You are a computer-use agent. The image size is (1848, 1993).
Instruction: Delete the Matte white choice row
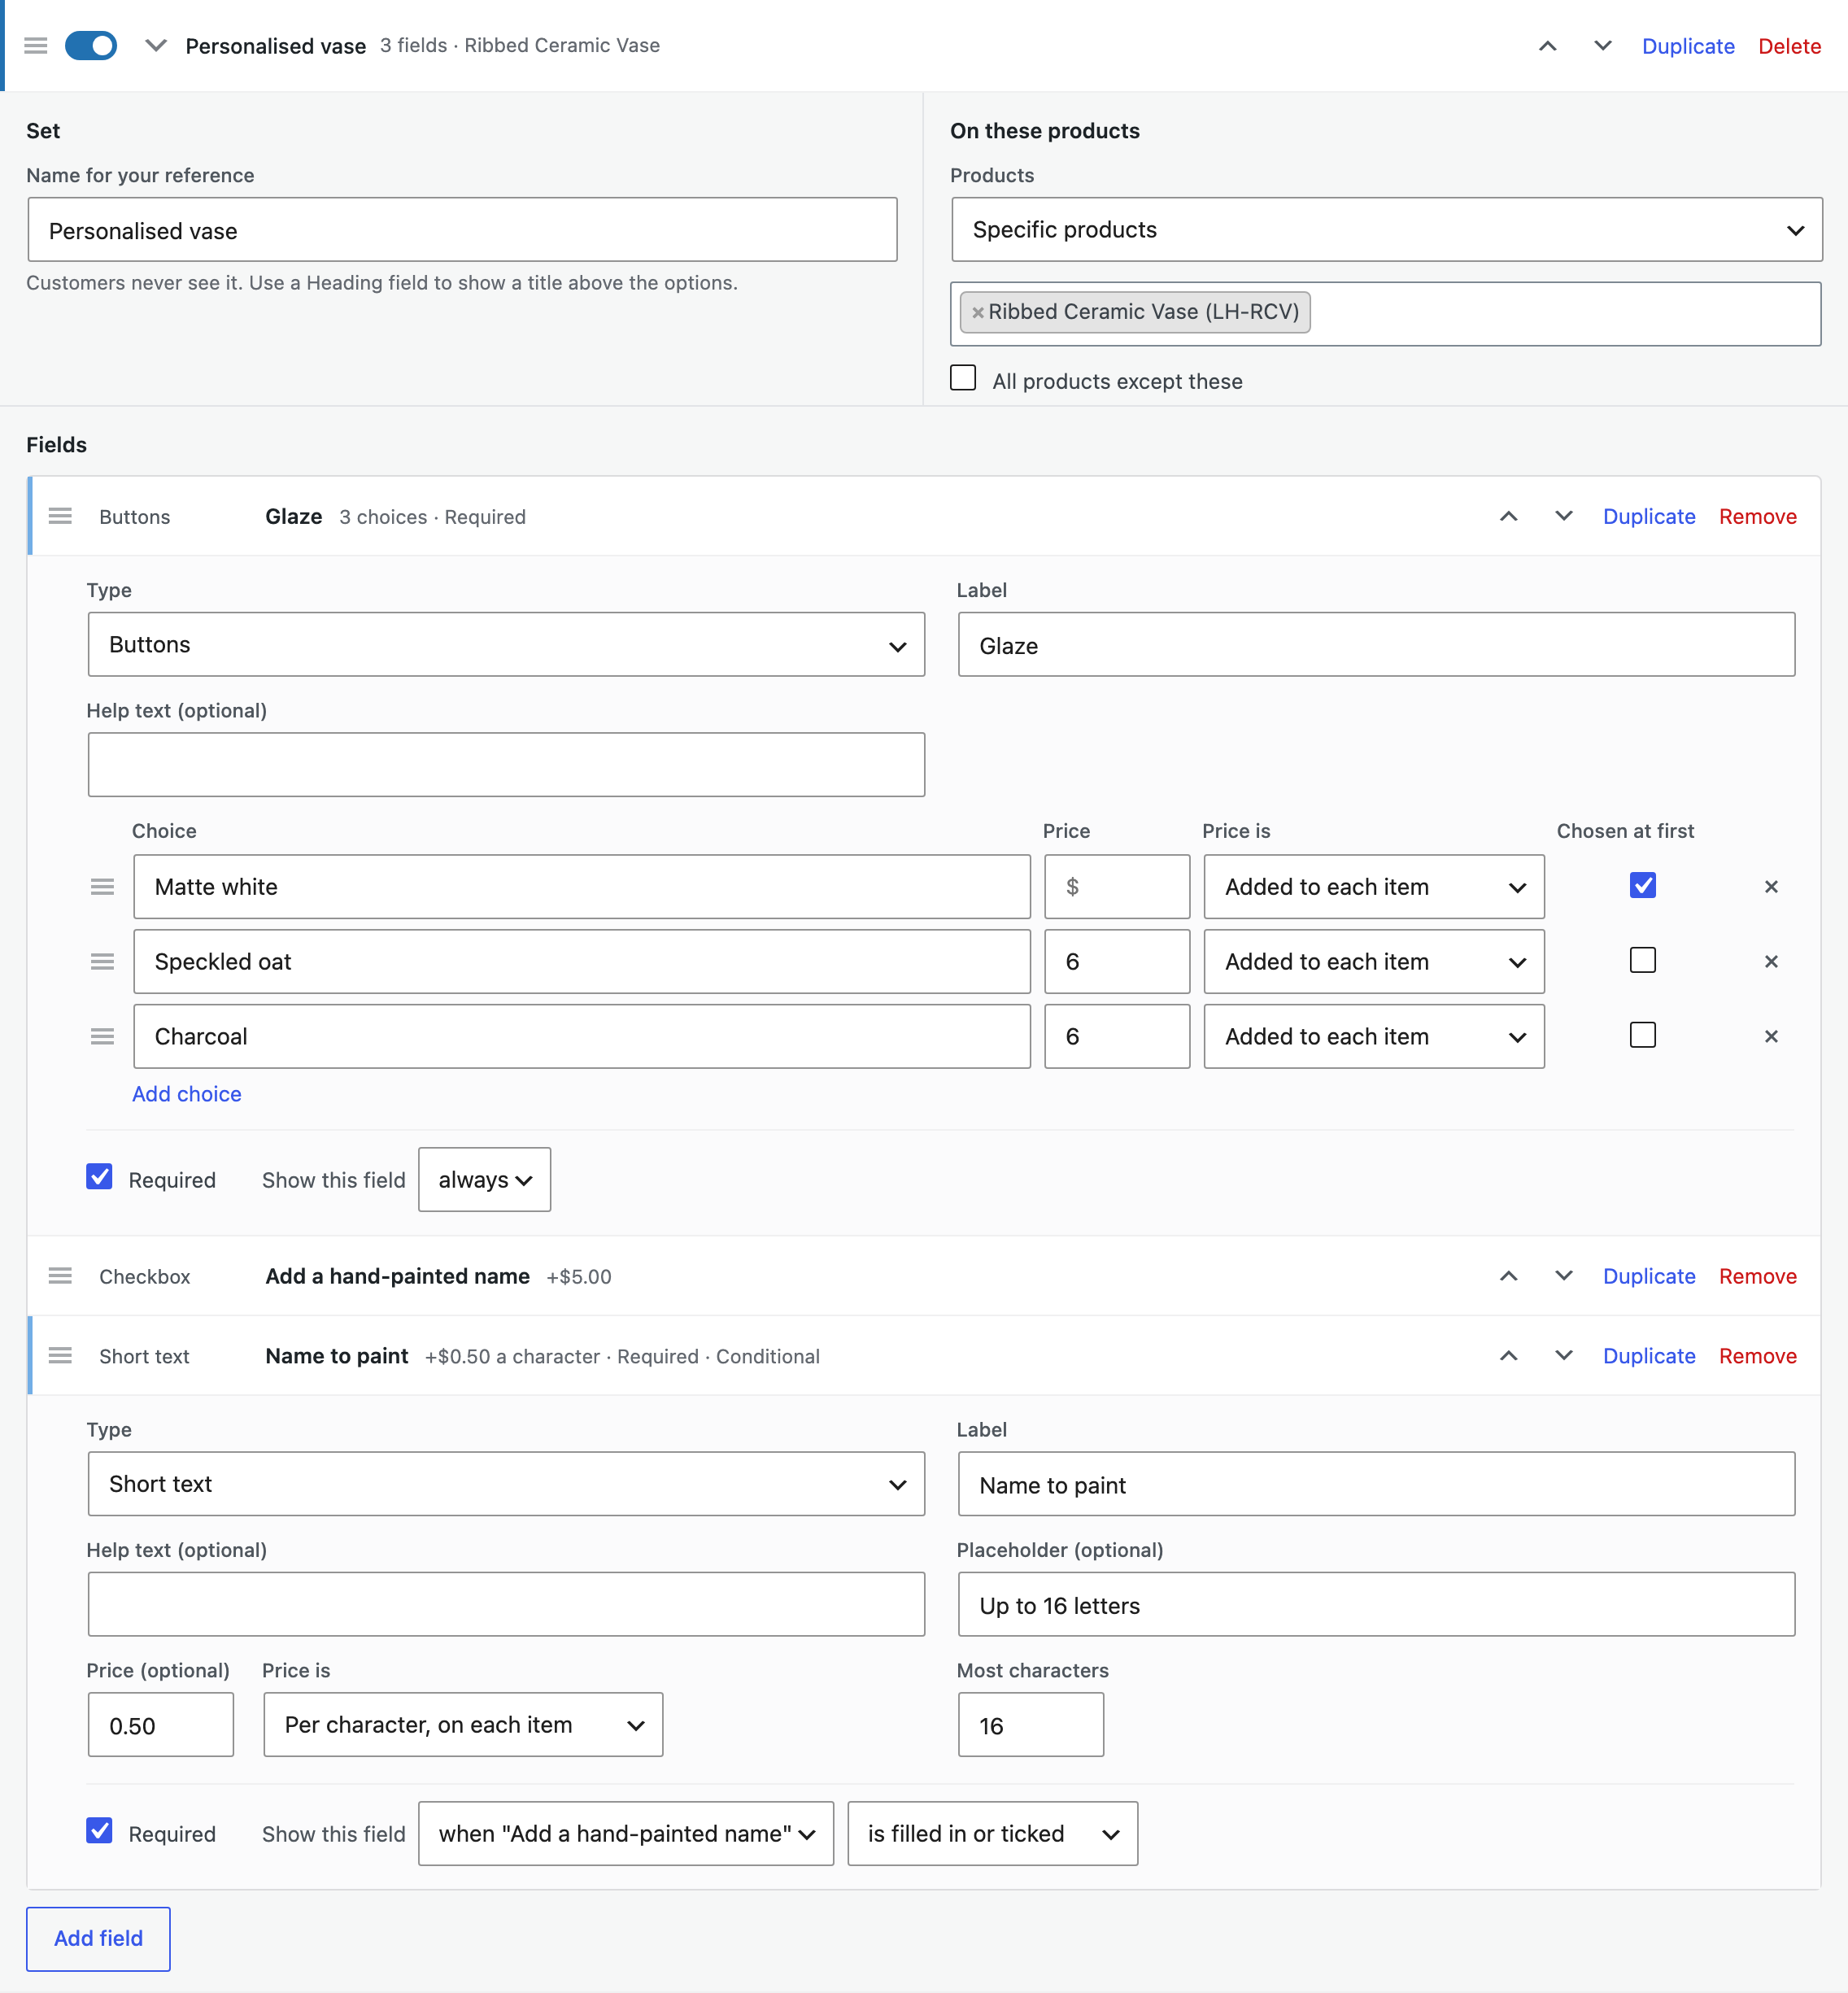pyautogui.click(x=1771, y=887)
